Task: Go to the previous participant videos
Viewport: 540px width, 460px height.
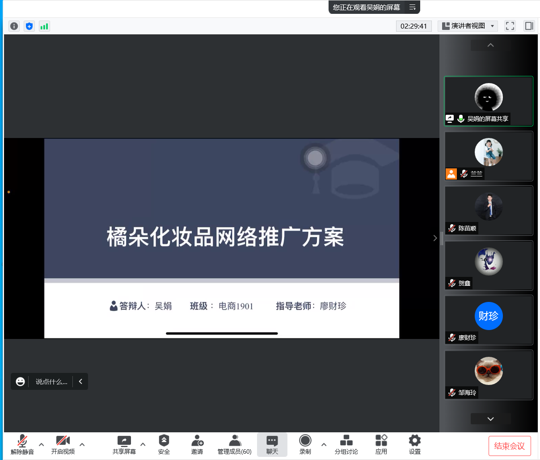Action: tap(490, 45)
